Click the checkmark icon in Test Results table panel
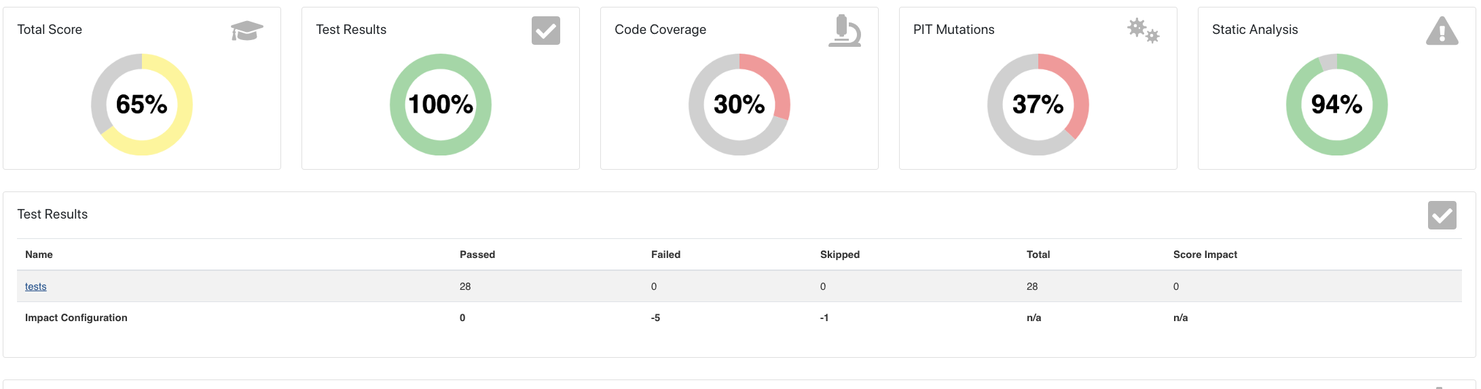Screen dimensions: 1481x389 click(x=1442, y=215)
